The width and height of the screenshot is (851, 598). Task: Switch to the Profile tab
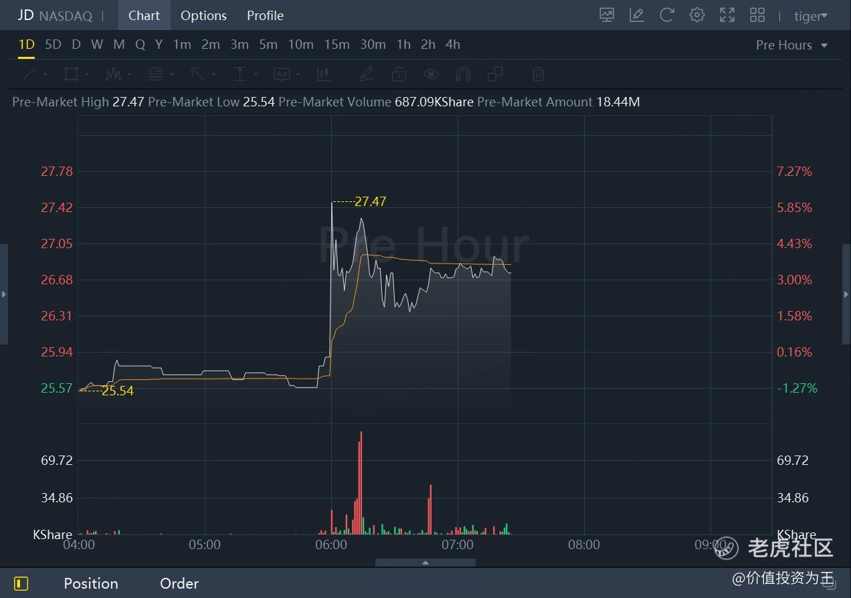(x=265, y=15)
